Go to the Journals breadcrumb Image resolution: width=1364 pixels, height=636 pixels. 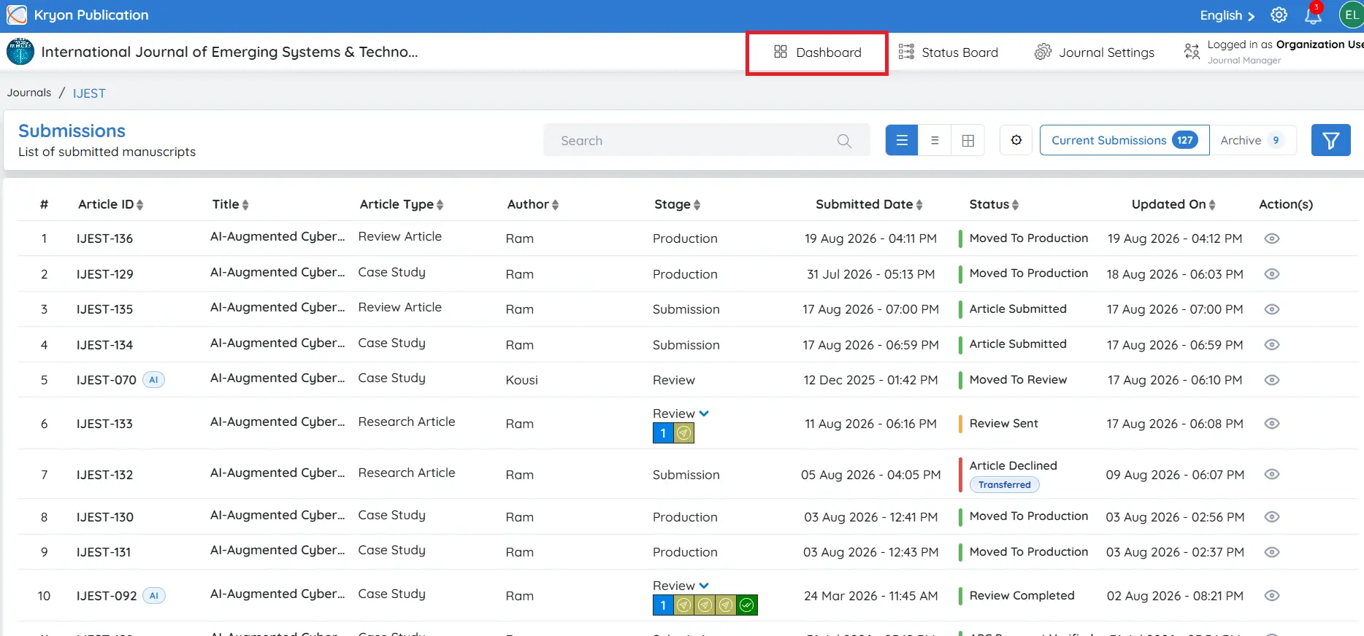[29, 93]
